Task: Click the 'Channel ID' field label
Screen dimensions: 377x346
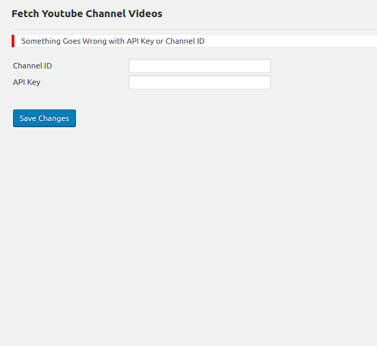Action: coord(32,66)
